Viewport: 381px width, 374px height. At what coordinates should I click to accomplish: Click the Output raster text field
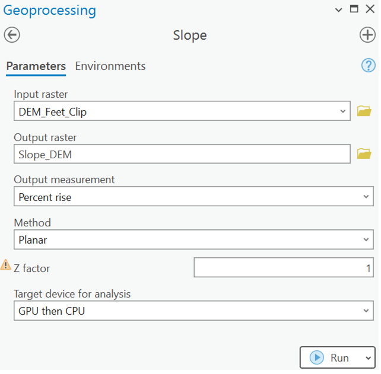182,154
